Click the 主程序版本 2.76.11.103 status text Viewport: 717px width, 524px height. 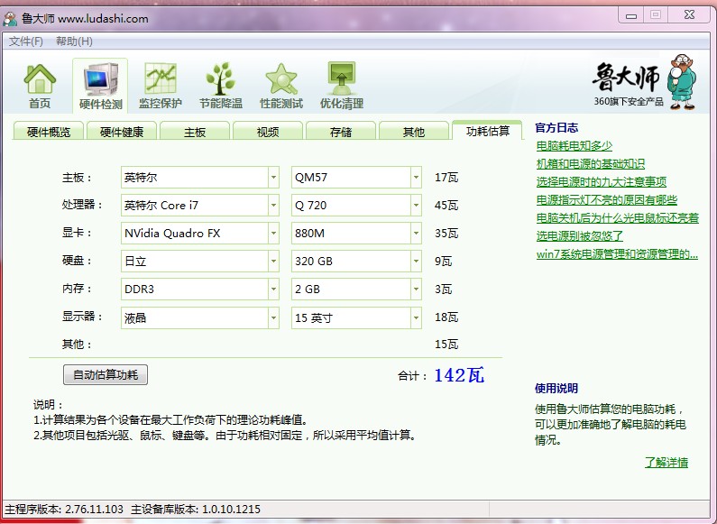point(64,509)
